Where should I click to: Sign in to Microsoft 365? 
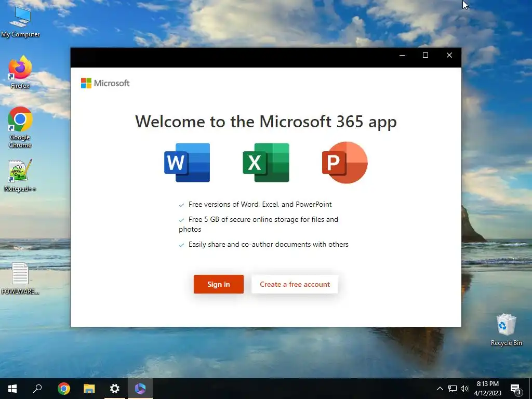coord(219,284)
